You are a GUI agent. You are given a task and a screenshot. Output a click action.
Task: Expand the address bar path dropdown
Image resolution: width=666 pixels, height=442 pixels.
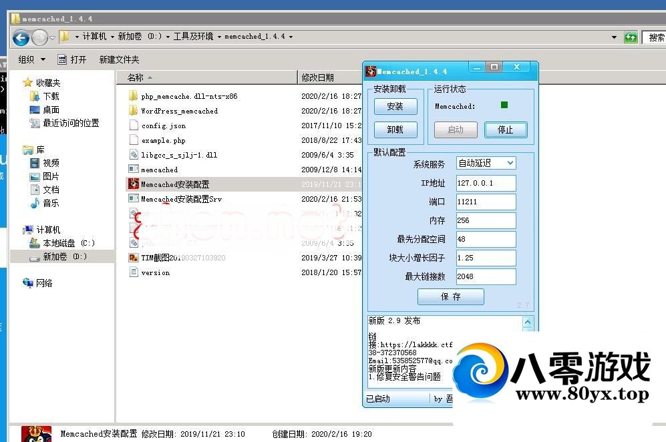pos(613,37)
